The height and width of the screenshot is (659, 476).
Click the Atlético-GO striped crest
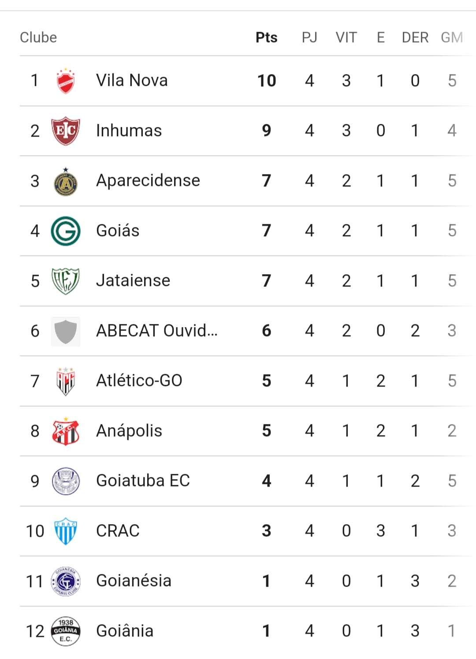(x=66, y=381)
